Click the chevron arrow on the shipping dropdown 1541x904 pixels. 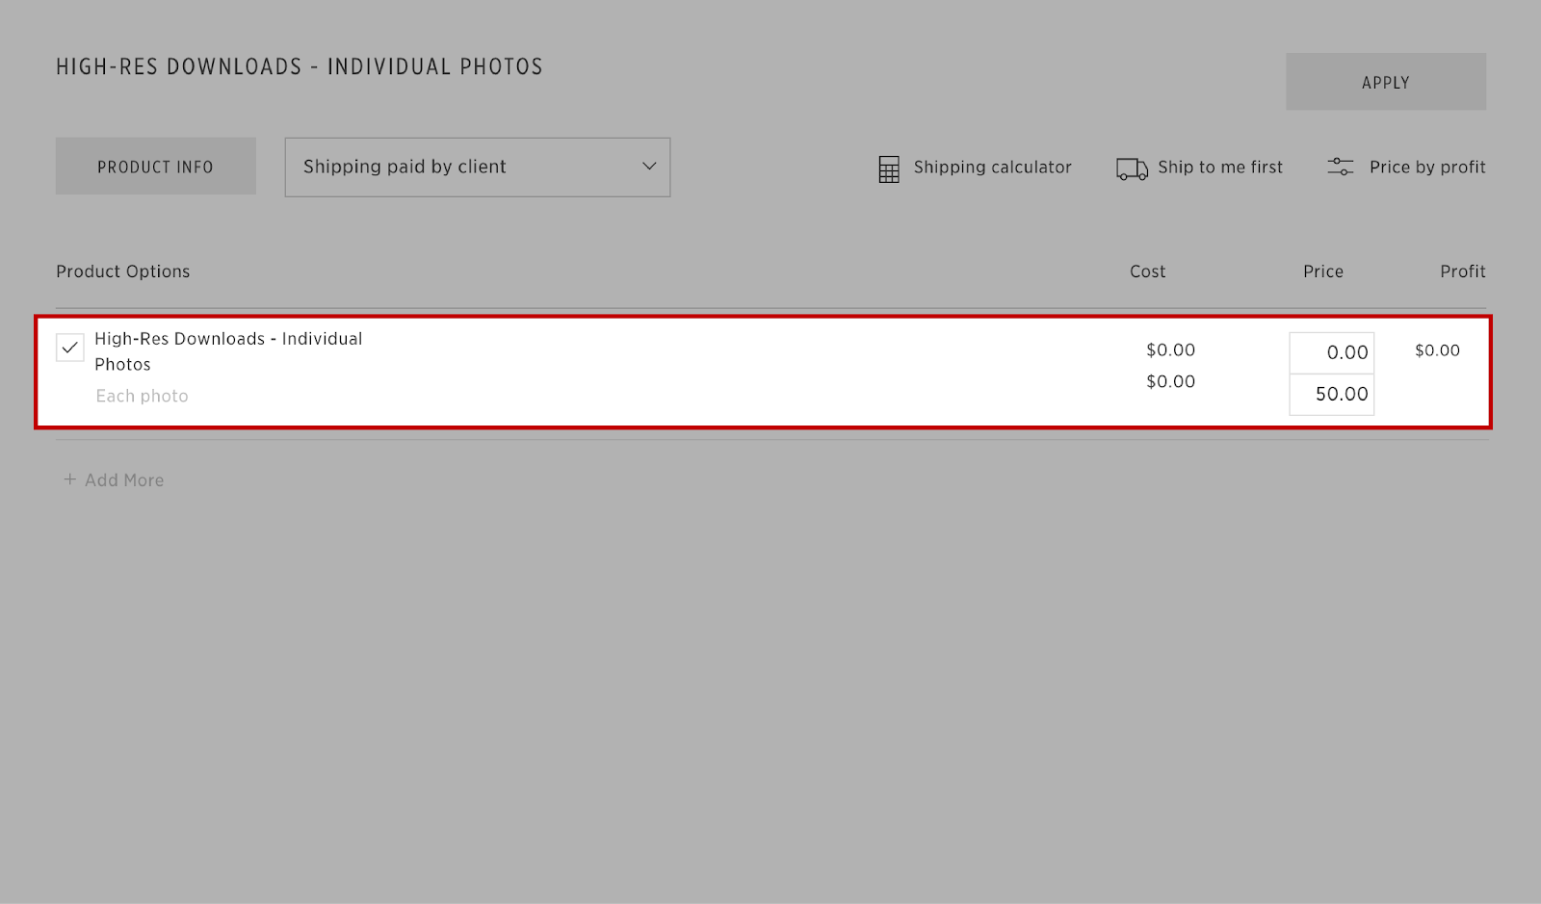(649, 167)
